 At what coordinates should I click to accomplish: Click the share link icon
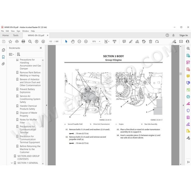click(174, 41)
